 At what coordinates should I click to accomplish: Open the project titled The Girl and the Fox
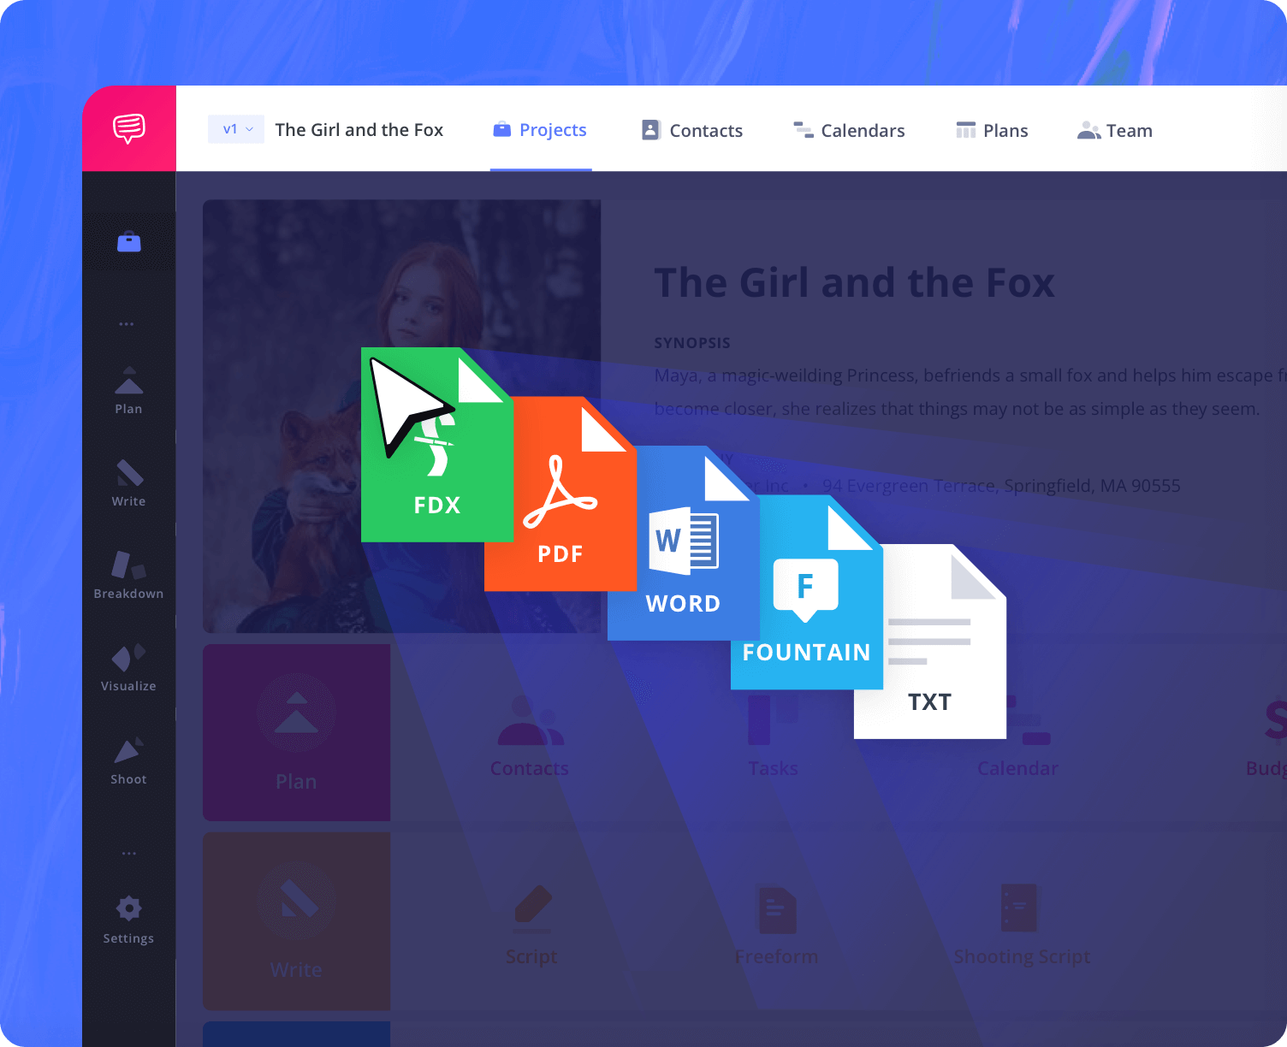coord(359,130)
